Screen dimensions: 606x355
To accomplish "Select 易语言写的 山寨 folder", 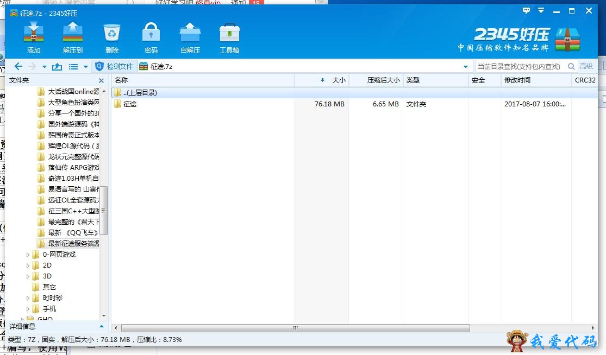I will [x=68, y=189].
